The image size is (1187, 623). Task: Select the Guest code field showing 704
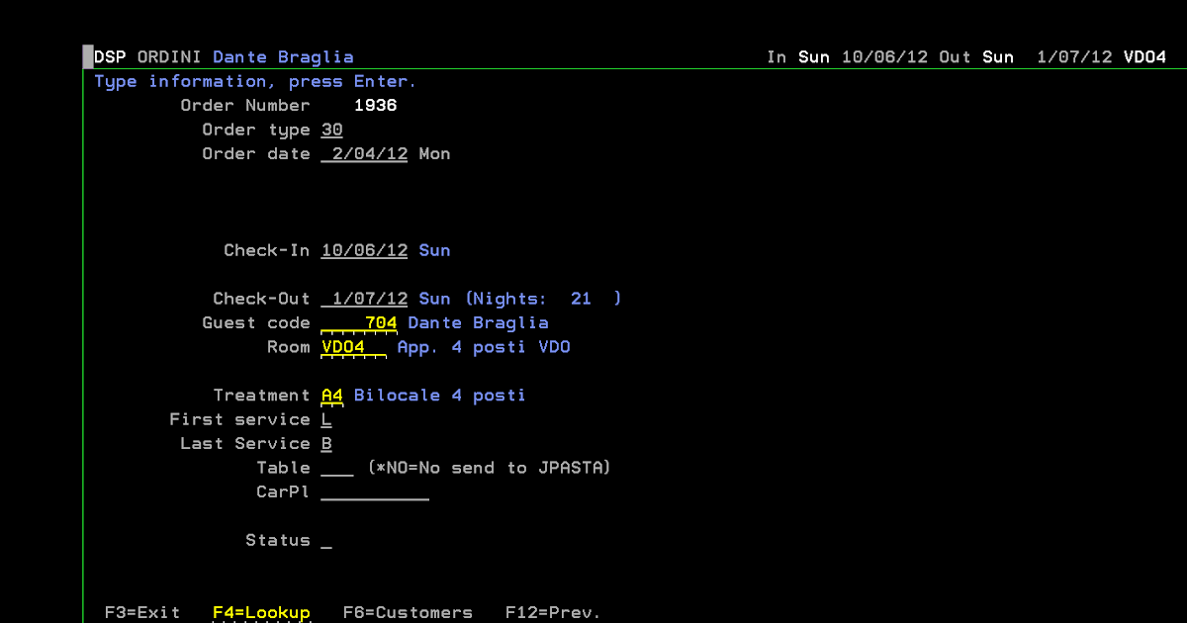pyautogui.click(x=379, y=322)
